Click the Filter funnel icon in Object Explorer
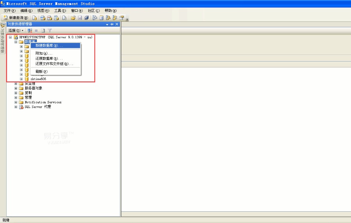Image resolution: width=351 pixels, height=223 pixels. 50,30
